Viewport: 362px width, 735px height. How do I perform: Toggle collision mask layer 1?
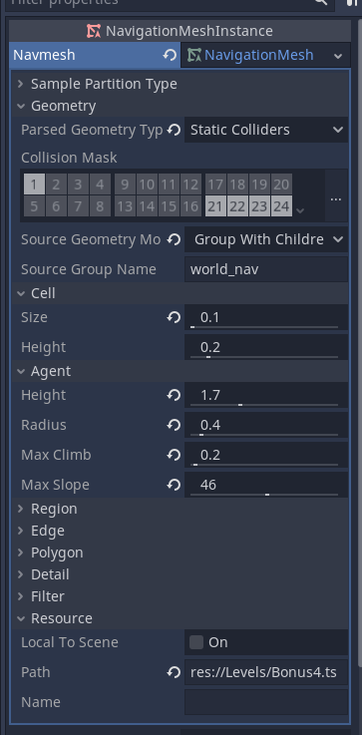coord(34,184)
